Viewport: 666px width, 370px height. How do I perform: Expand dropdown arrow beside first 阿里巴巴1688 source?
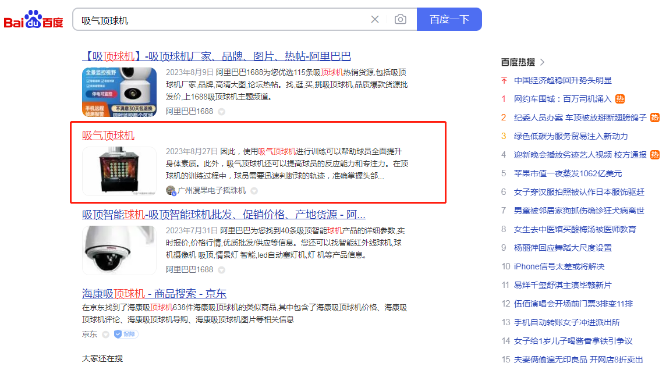click(x=221, y=112)
